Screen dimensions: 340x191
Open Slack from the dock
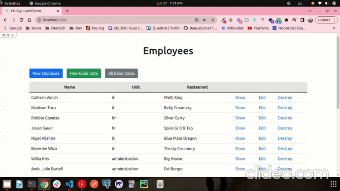[57, 184]
